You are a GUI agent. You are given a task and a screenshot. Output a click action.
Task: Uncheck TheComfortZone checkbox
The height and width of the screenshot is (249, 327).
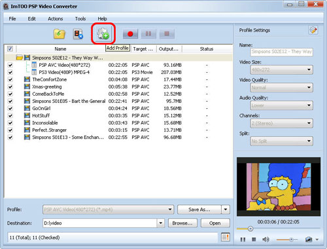click(x=10, y=79)
